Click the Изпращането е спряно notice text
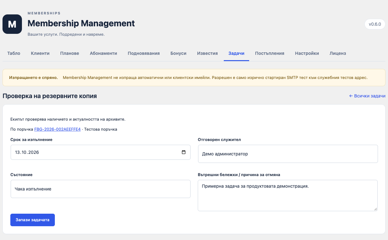This screenshot has width=388, height=240. point(34,77)
